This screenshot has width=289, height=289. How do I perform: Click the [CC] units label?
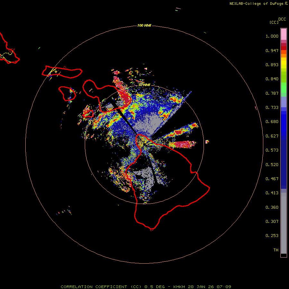point(274,22)
